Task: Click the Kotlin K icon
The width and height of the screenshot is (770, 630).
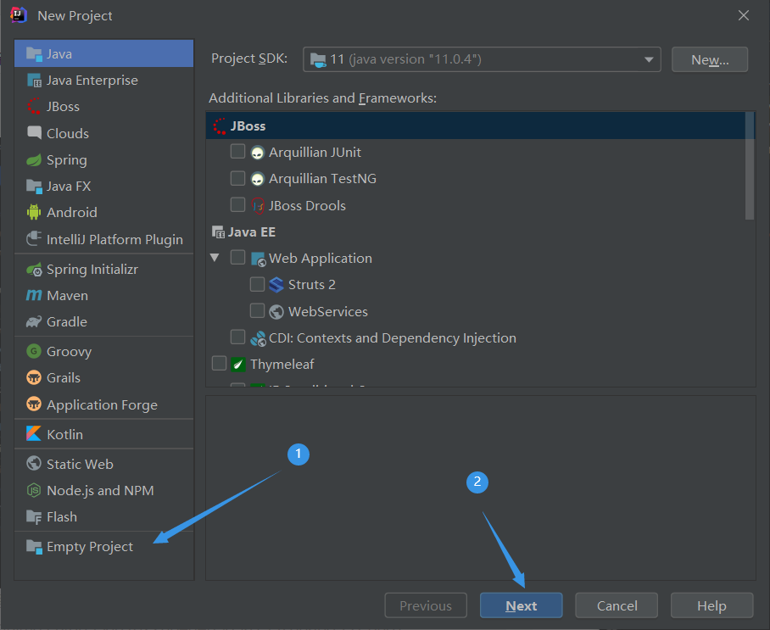Action: pyautogui.click(x=34, y=433)
